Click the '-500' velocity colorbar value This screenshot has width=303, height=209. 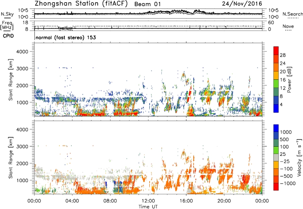pos(286,176)
